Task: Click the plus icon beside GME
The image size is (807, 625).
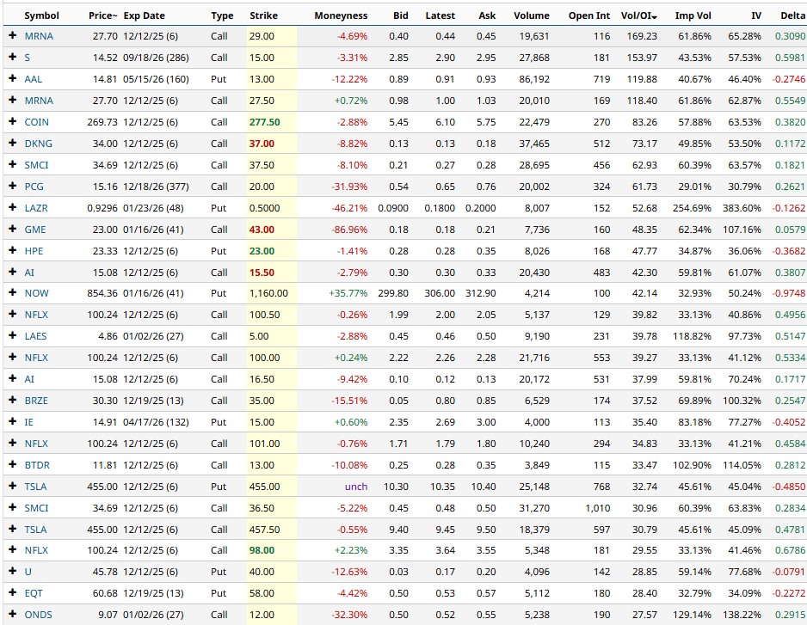Action: click(x=10, y=230)
